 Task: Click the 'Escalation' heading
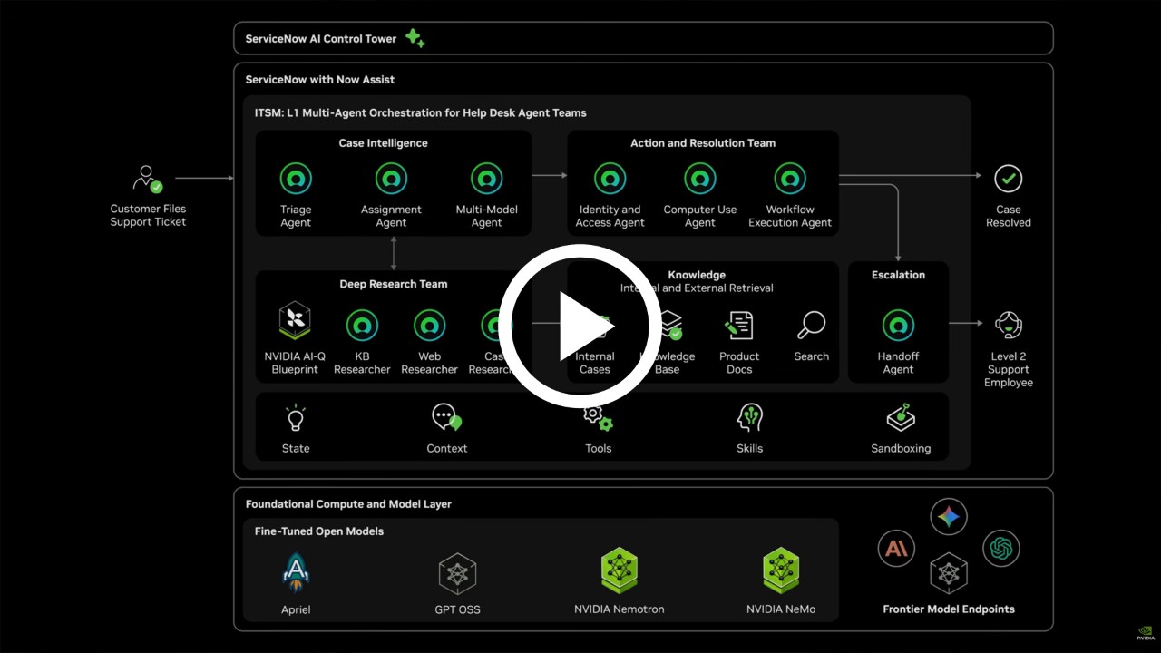click(x=898, y=275)
